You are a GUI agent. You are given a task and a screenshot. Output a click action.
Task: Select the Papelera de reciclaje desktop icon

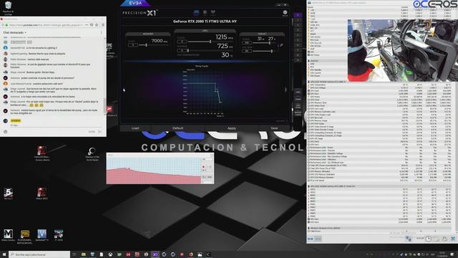click(x=8, y=8)
